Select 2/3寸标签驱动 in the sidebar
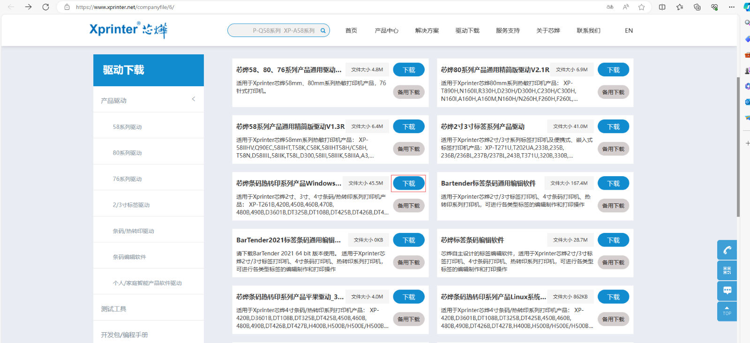 (131, 205)
